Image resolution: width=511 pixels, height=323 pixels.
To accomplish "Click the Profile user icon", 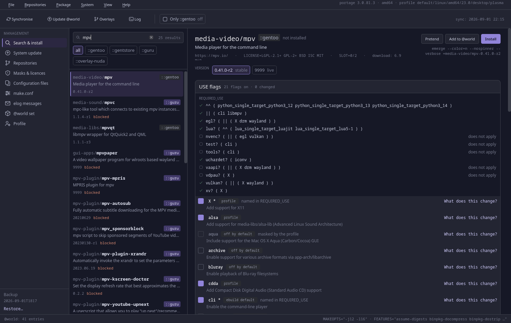I will [8, 123].
